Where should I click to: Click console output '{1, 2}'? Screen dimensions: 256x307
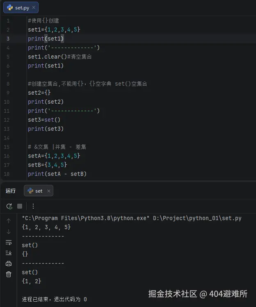[x=32, y=281]
